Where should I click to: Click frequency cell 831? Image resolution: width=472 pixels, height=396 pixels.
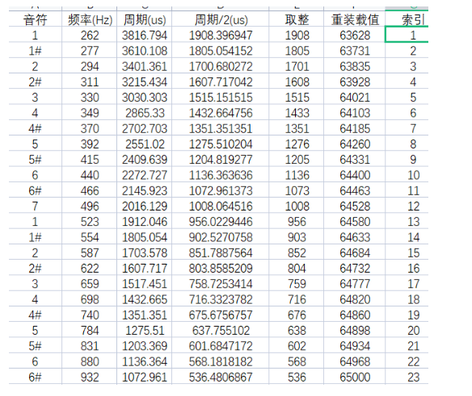pyautogui.click(x=90, y=346)
